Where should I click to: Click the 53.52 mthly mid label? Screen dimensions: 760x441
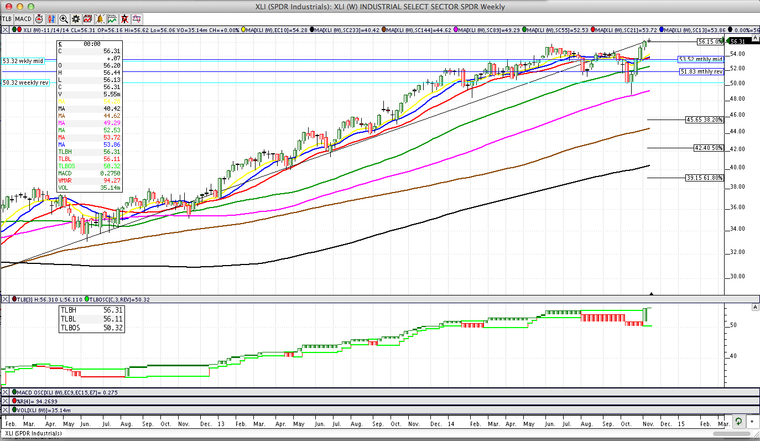701,59
